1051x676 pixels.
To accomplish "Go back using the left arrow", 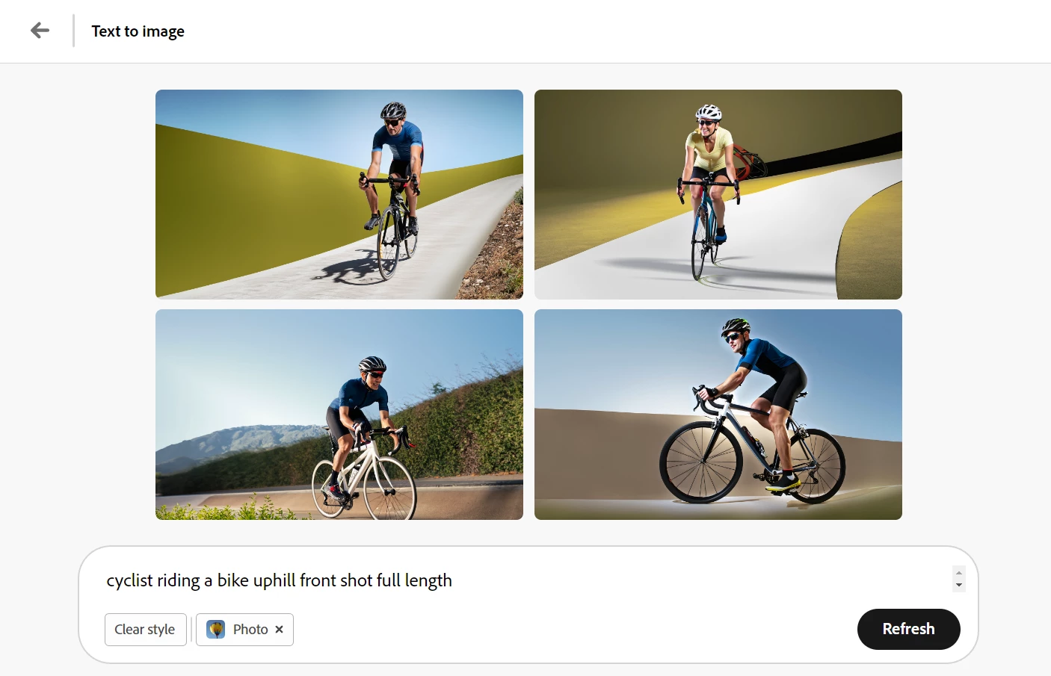I will point(40,31).
